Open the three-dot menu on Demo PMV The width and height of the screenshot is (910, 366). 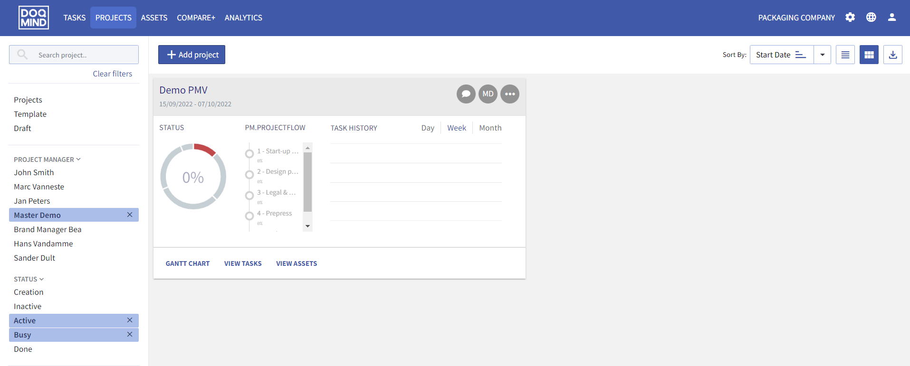[509, 94]
